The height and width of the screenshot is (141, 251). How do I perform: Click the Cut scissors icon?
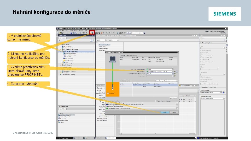tap(74, 33)
